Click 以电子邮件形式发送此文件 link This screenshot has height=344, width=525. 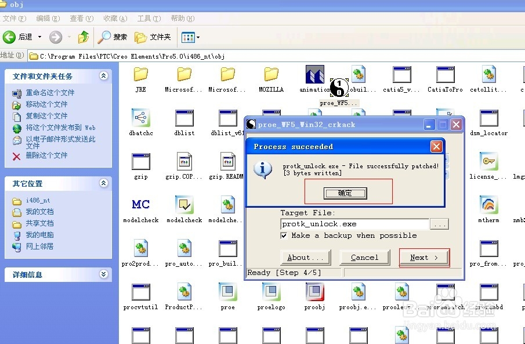pos(60,142)
